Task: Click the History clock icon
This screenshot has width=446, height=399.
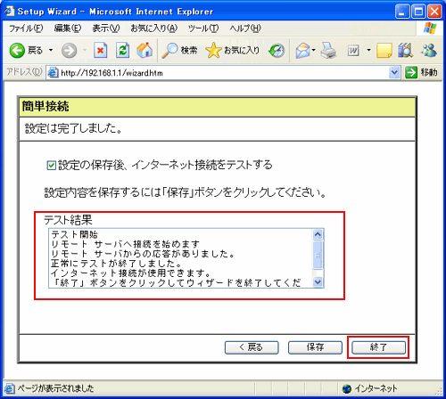Action: click(x=277, y=51)
